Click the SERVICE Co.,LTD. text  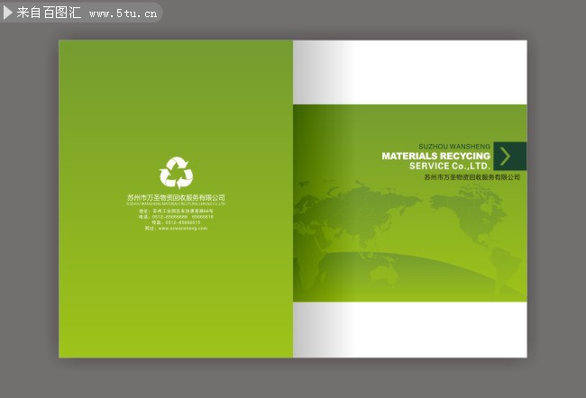[x=449, y=167]
